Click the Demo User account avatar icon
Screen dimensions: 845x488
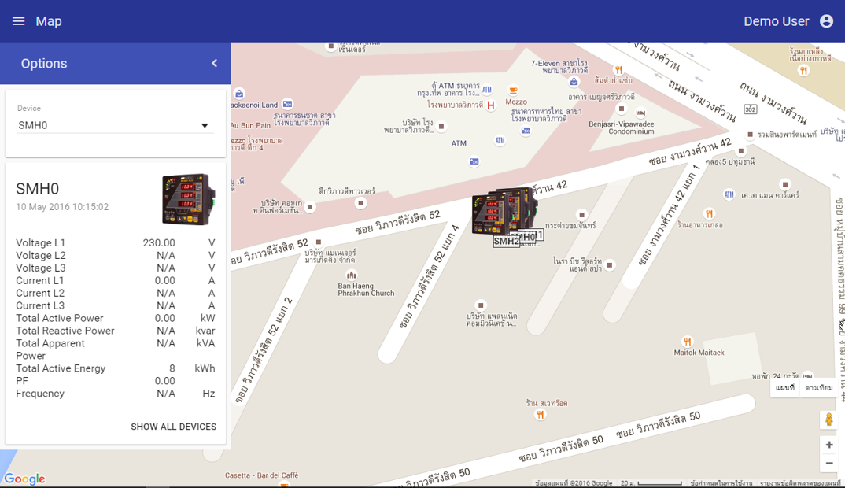click(826, 21)
